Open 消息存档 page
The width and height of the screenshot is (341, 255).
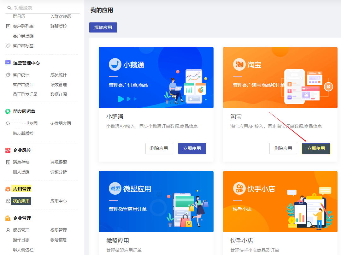click(x=21, y=162)
